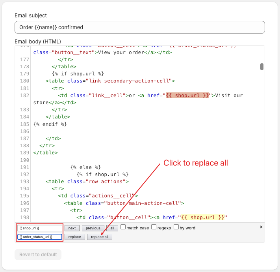
Task: Click line number 186 in the gutter
Action: 25,131
